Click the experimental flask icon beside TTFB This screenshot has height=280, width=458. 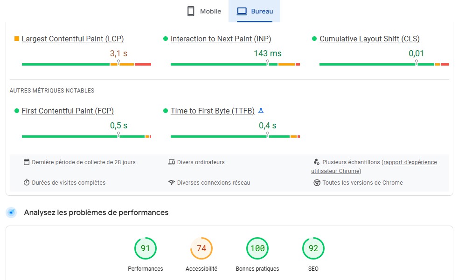(x=261, y=111)
